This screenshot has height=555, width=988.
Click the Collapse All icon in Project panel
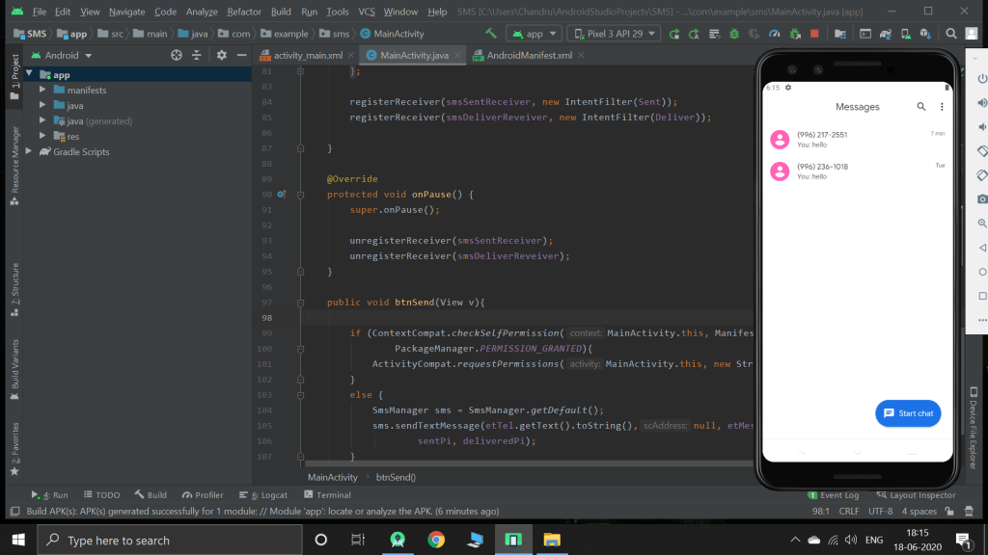pos(198,56)
